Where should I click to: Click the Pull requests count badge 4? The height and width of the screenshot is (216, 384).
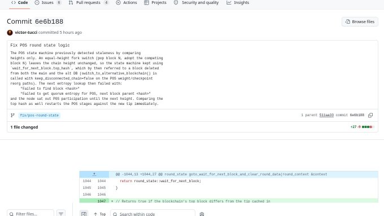(106, 3)
